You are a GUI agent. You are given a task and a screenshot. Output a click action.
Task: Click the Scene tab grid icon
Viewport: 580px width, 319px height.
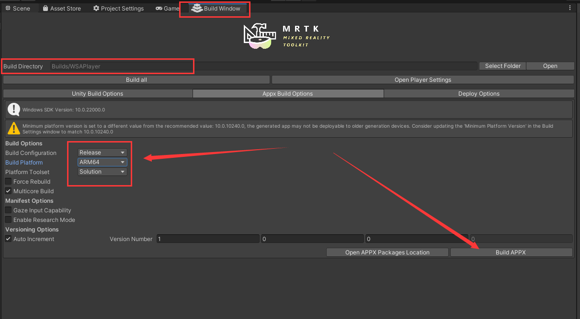(8, 8)
